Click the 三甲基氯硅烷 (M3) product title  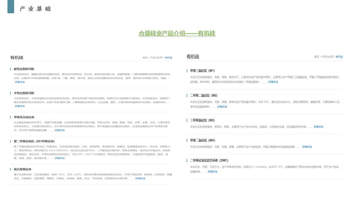pyautogui.click(x=202, y=121)
